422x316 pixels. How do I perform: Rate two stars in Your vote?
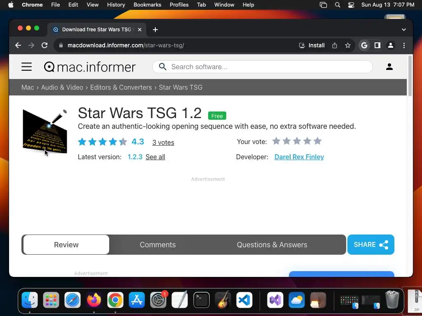click(287, 141)
